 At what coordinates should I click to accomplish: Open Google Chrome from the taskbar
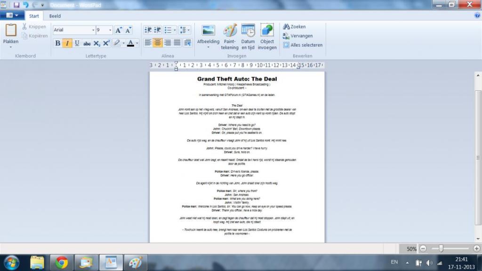click(62, 263)
